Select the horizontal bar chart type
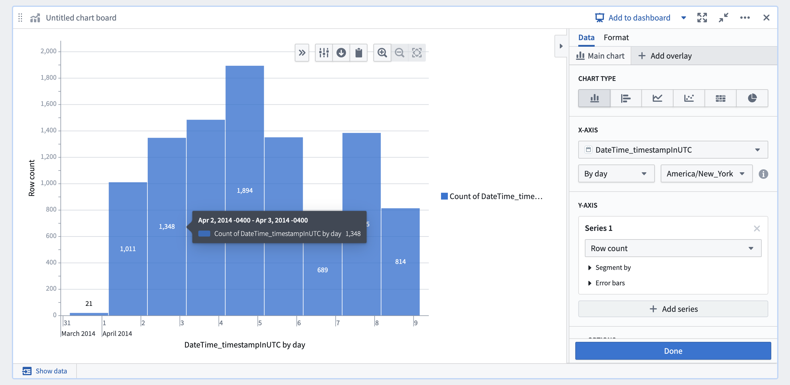The image size is (790, 385). click(x=626, y=98)
